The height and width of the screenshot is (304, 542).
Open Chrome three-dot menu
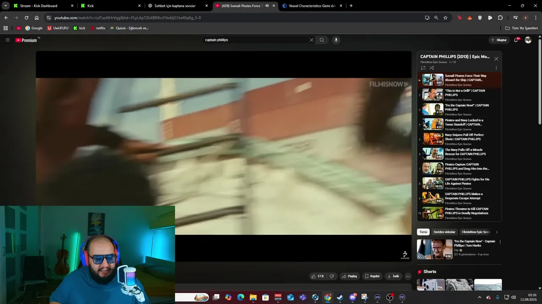pos(536,18)
